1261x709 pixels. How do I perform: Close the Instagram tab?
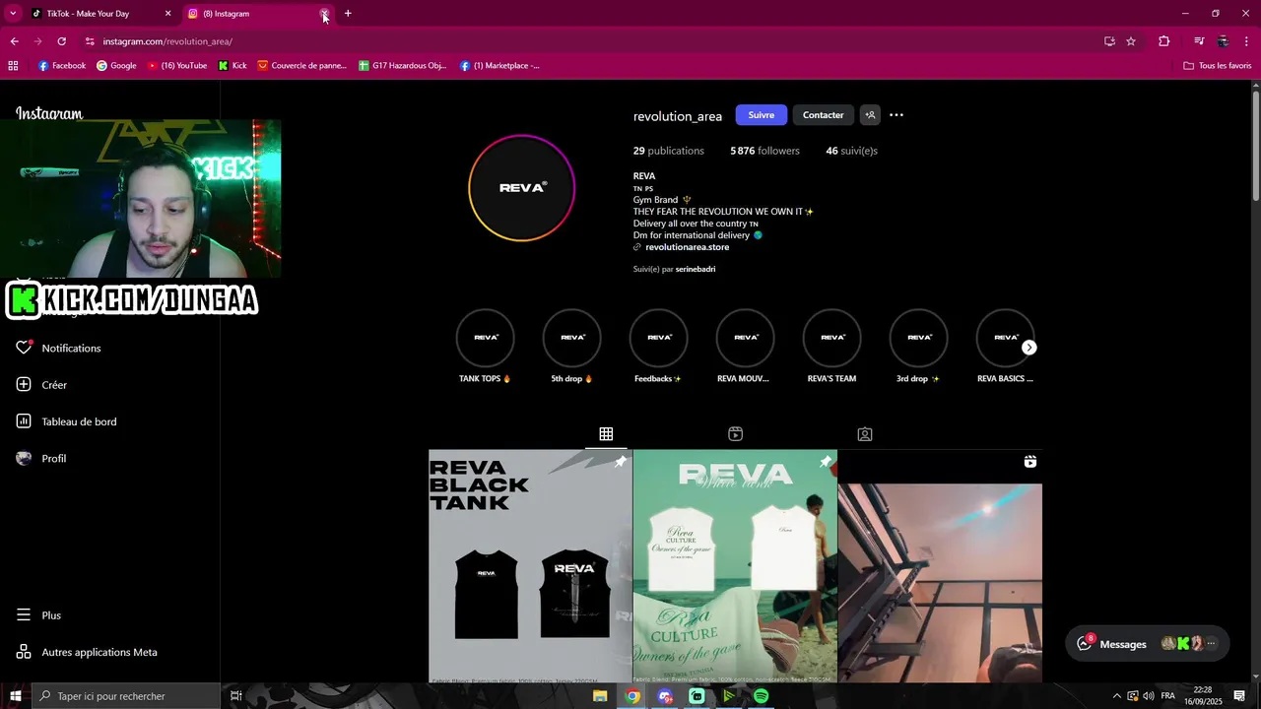(324, 14)
